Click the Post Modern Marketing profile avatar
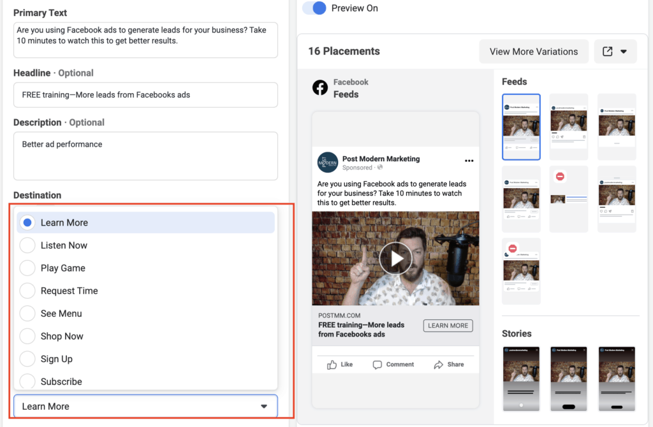 (x=327, y=163)
